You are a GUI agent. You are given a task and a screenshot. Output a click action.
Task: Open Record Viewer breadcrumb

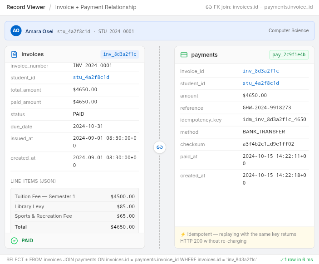(26, 7)
